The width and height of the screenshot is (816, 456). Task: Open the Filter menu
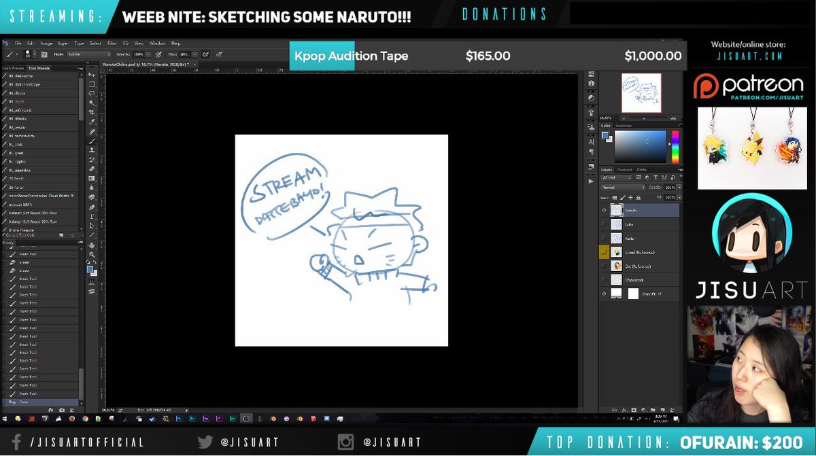coord(112,43)
